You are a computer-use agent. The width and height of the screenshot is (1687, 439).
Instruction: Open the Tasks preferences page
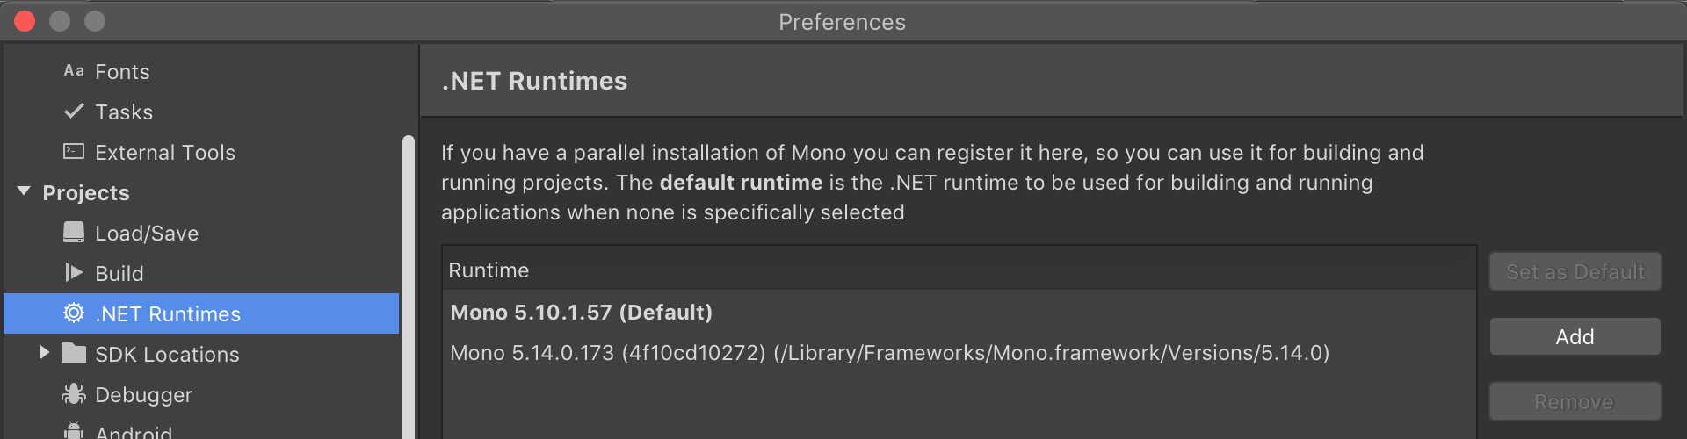click(124, 112)
